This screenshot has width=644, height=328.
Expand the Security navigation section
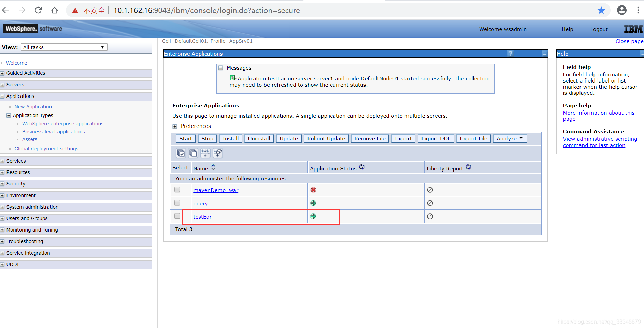[x=2, y=184]
